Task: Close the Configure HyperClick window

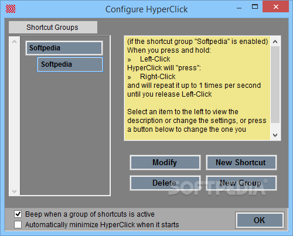Action: tap(276, 7)
